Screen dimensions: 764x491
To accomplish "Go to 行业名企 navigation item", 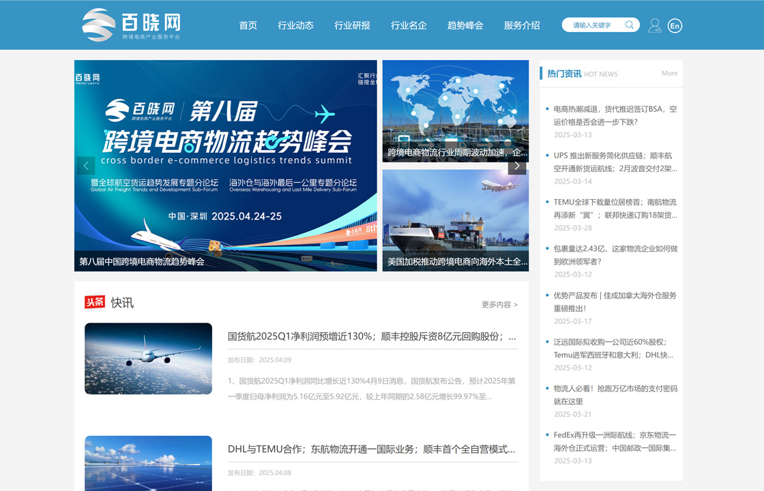I will click(409, 25).
